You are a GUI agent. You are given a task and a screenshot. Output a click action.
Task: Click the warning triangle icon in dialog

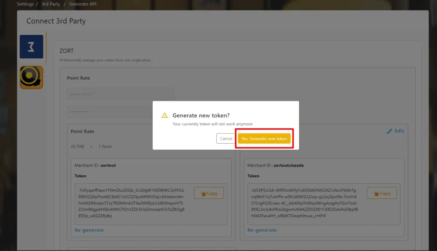164,115
